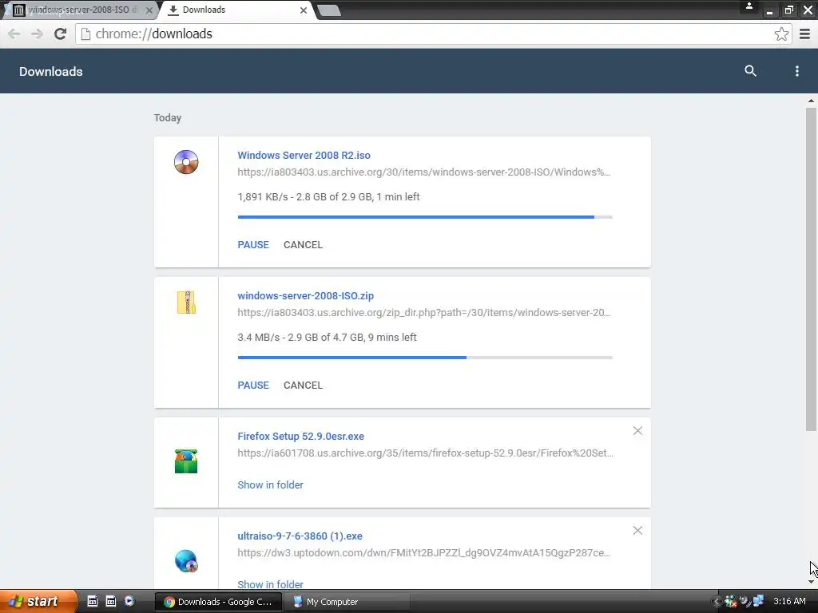Click the ia601708 source URL of Firefox Setup
This screenshot has width=818, height=613.
[425, 453]
